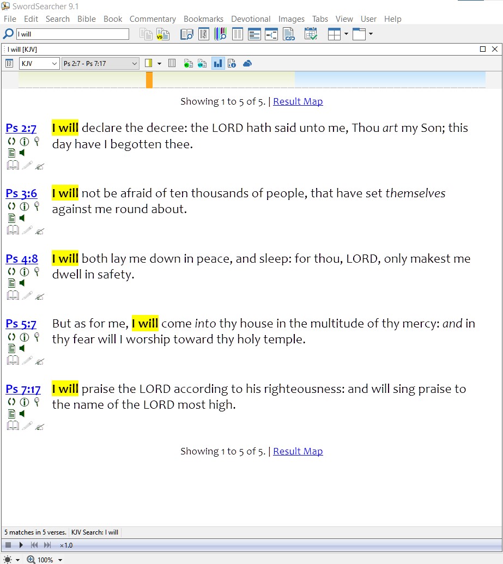Click the crossed-out handwriting icon under Ps 7:17
The height and width of the screenshot is (564, 503).
pyautogui.click(x=40, y=427)
